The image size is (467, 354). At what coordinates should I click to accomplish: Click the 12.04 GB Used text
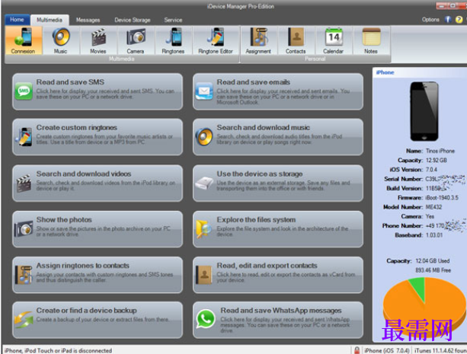(433, 261)
